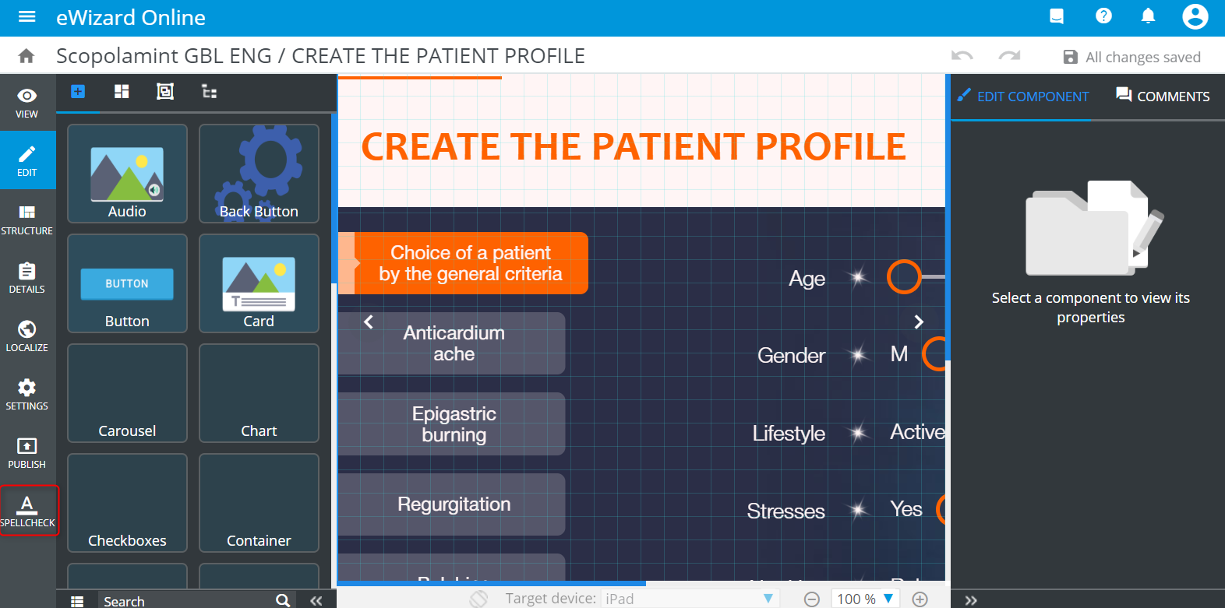1225x608 pixels.
Task: Switch to the Comments tab
Action: (1163, 97)
